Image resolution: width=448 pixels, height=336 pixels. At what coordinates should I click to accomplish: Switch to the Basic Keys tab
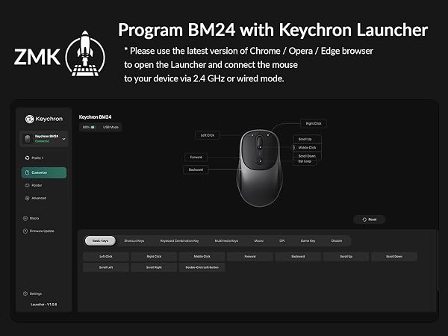(100, 241)
